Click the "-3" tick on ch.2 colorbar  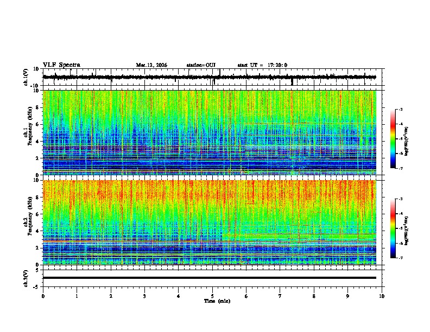click(x=400, y=199)
